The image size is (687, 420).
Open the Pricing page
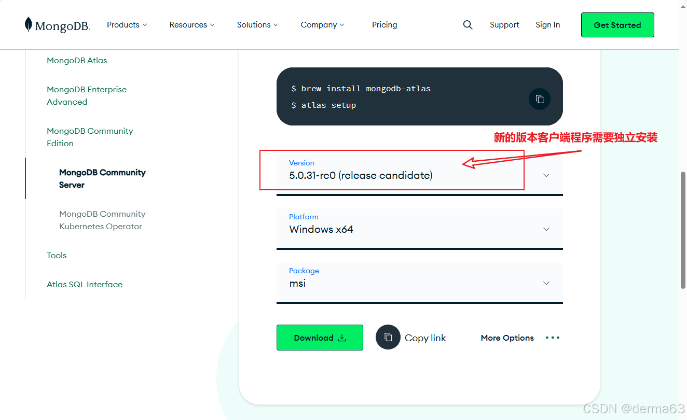coord(384,25)
